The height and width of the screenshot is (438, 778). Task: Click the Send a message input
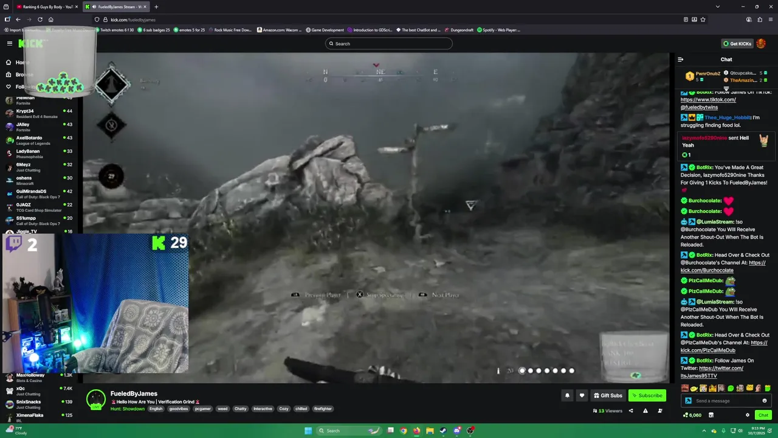(x=726, y=401)
